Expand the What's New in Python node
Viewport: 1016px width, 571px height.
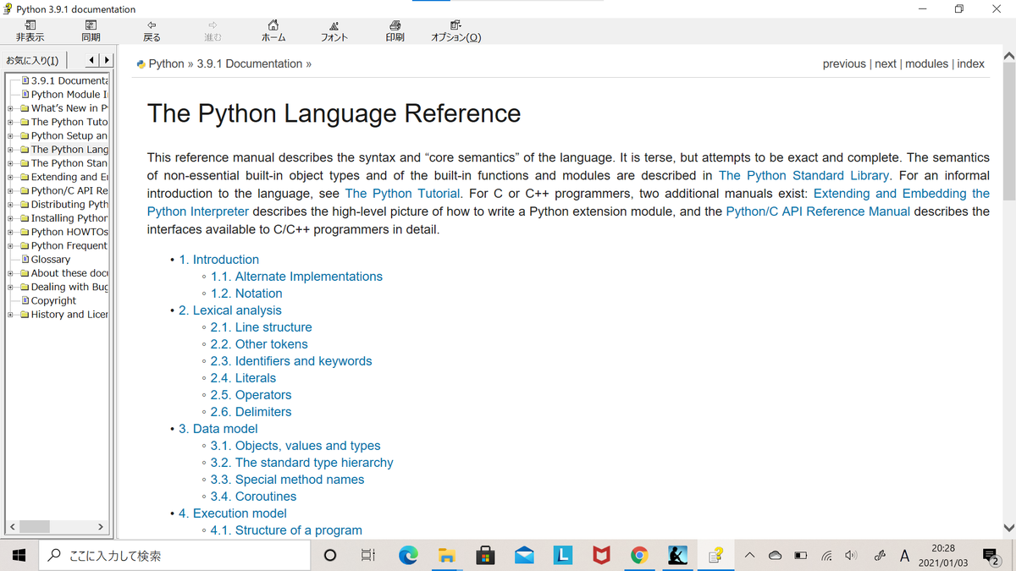[x=9, y=108]
